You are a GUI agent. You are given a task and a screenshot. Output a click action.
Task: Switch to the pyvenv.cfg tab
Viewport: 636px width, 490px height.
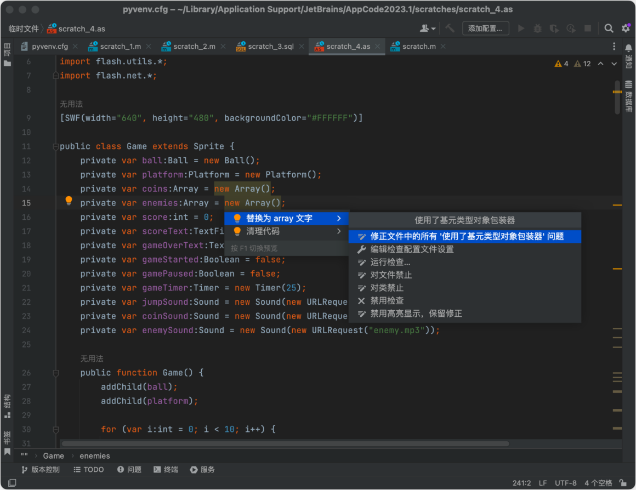[50, 47]
